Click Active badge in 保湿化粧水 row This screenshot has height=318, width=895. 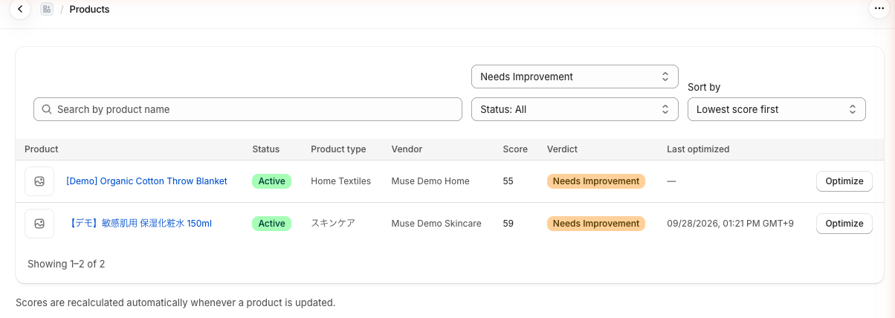(271, 224)
